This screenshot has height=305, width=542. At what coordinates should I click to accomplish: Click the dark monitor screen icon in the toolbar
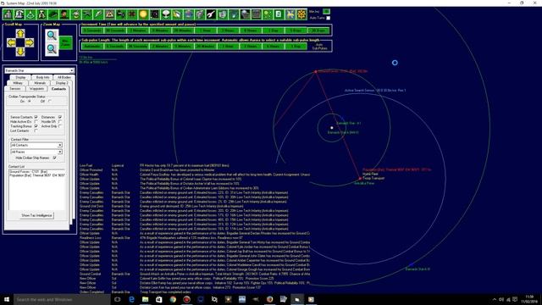[256, 14]
